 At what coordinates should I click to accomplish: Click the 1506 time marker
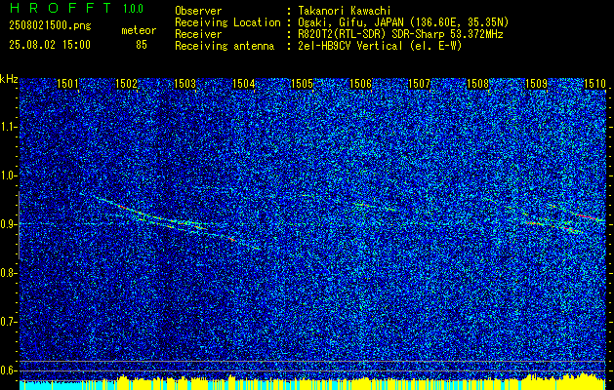point(360,84)
